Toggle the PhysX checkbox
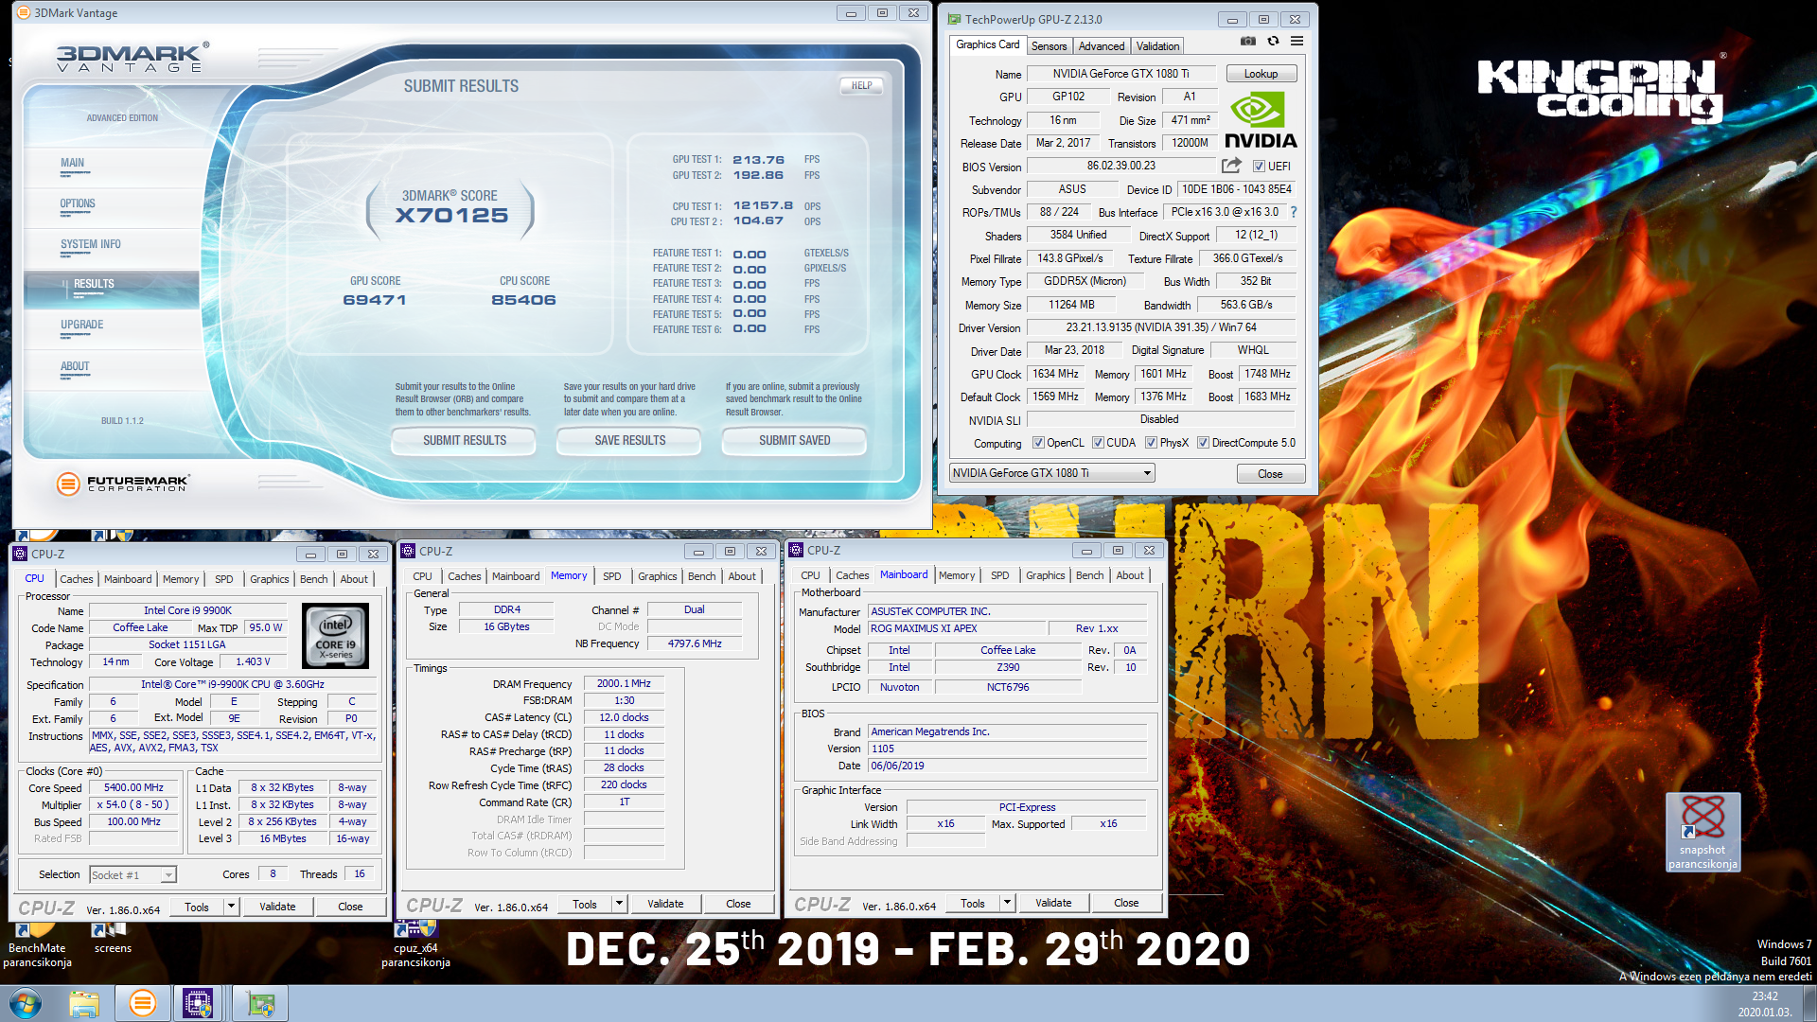 (1151, 443)
